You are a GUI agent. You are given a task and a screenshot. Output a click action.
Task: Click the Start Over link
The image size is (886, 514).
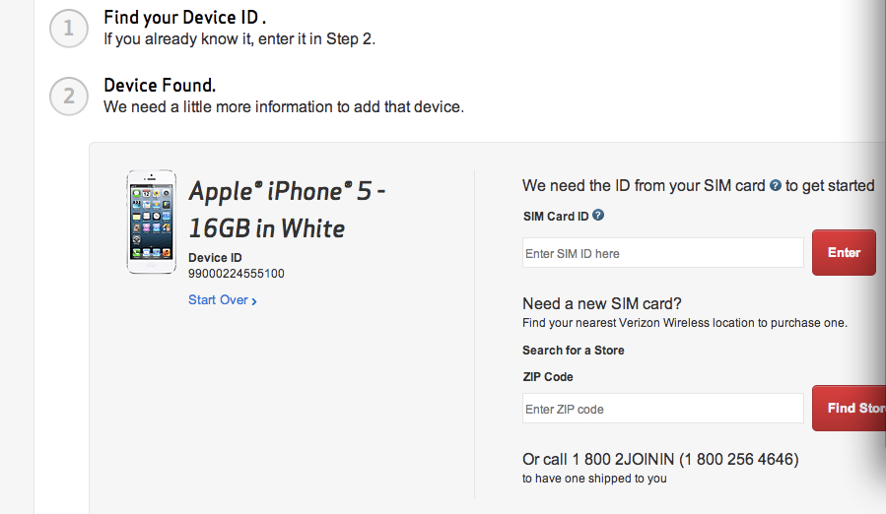click(x=222, y=300)
